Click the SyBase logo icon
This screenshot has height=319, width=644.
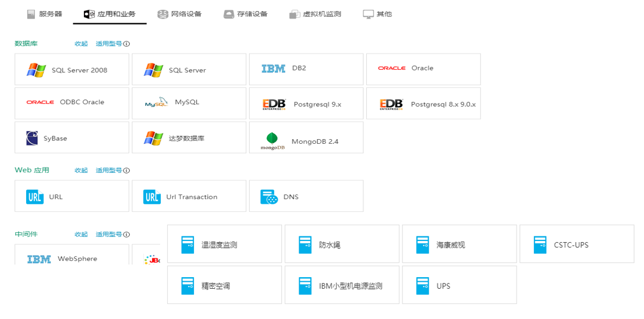click(x=31, y=139)
